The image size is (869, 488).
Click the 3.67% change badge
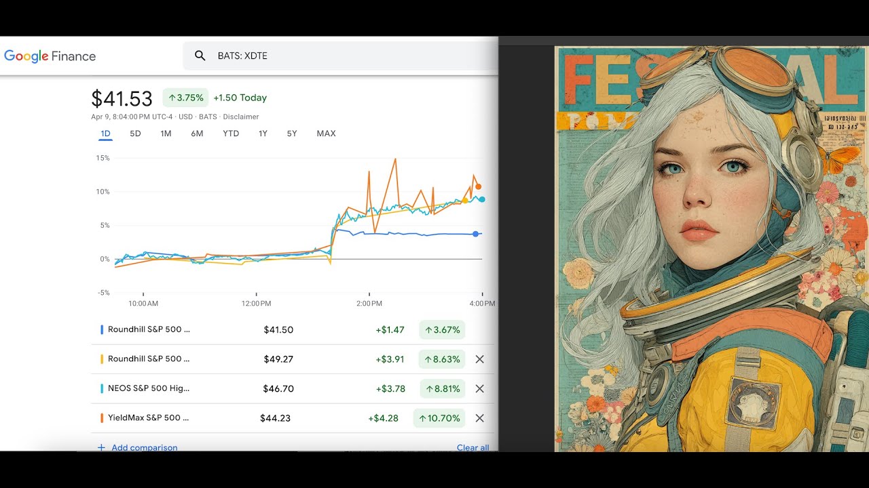[442, 330]
